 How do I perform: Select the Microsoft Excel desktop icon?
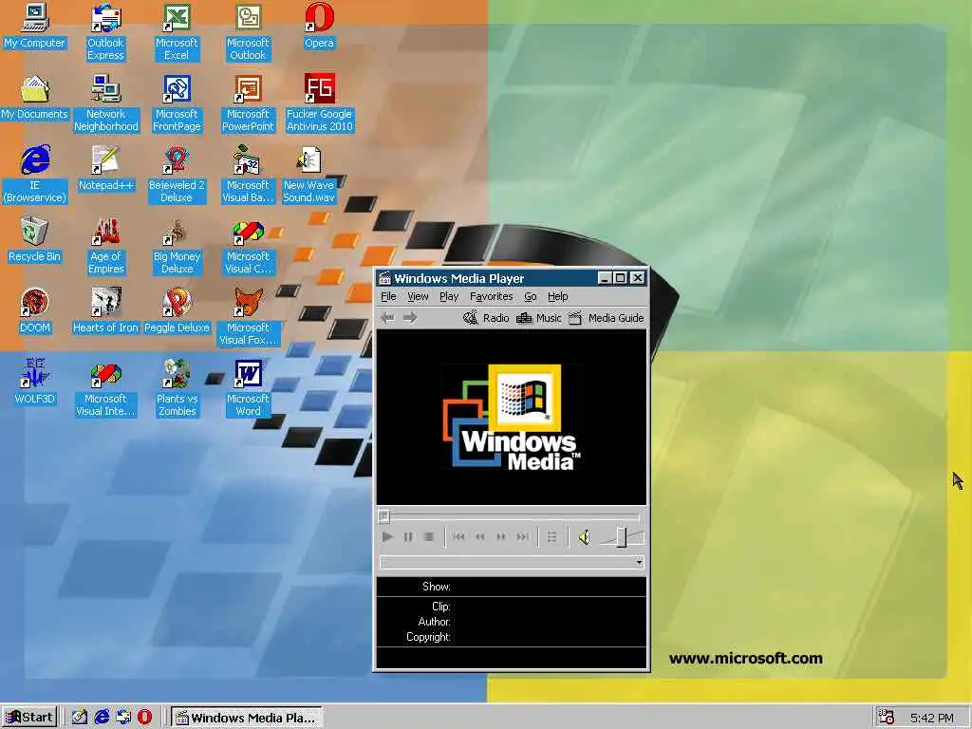point(177,31)
